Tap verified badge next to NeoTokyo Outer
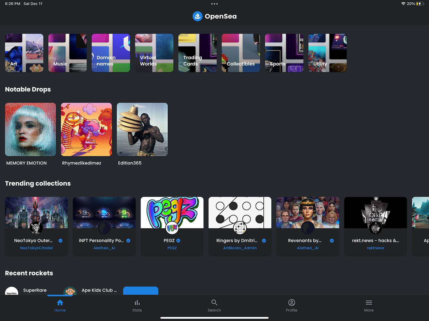 pos(60,241)
